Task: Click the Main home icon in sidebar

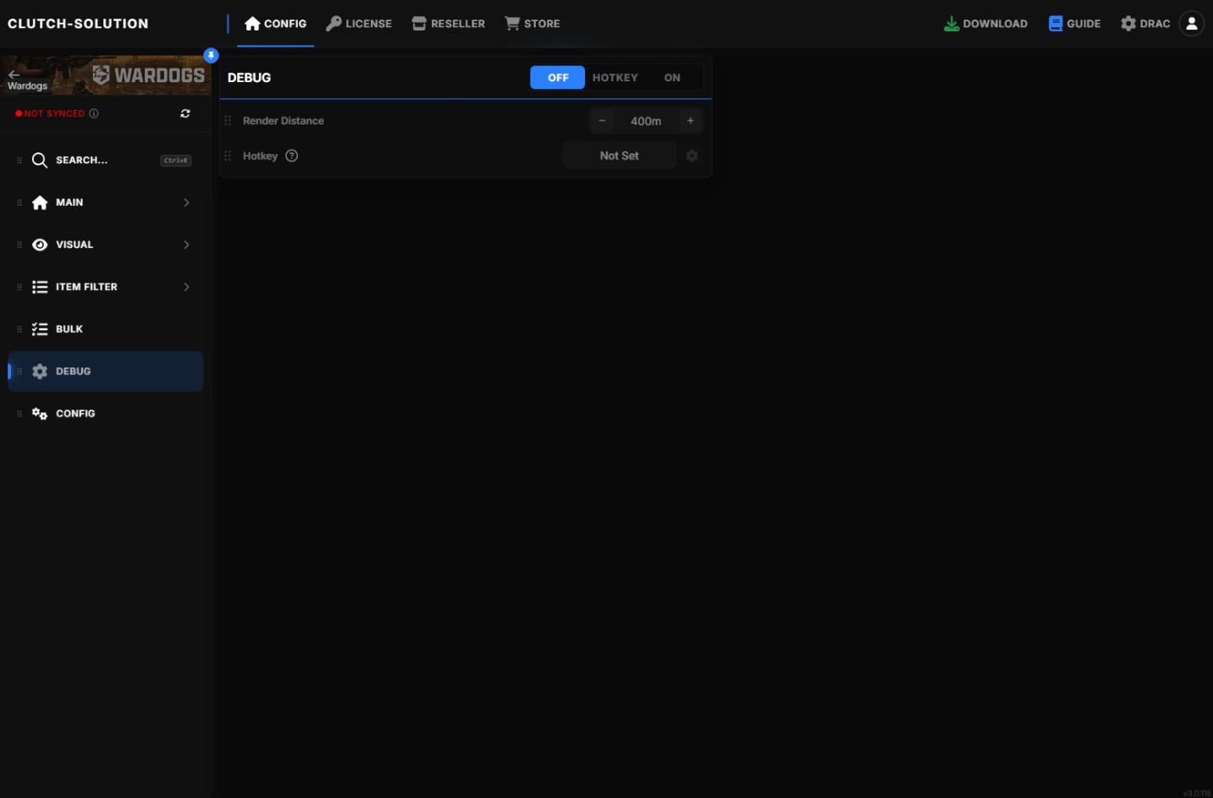Action: tap(40, 202)
